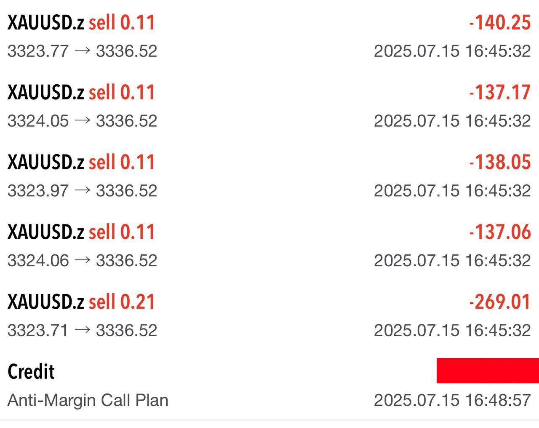The width and height of the screenshot is (539, 428).
Task: Click the 2025.07.15 16:48:57 timestamp
Action: click(x=452, y=400)
